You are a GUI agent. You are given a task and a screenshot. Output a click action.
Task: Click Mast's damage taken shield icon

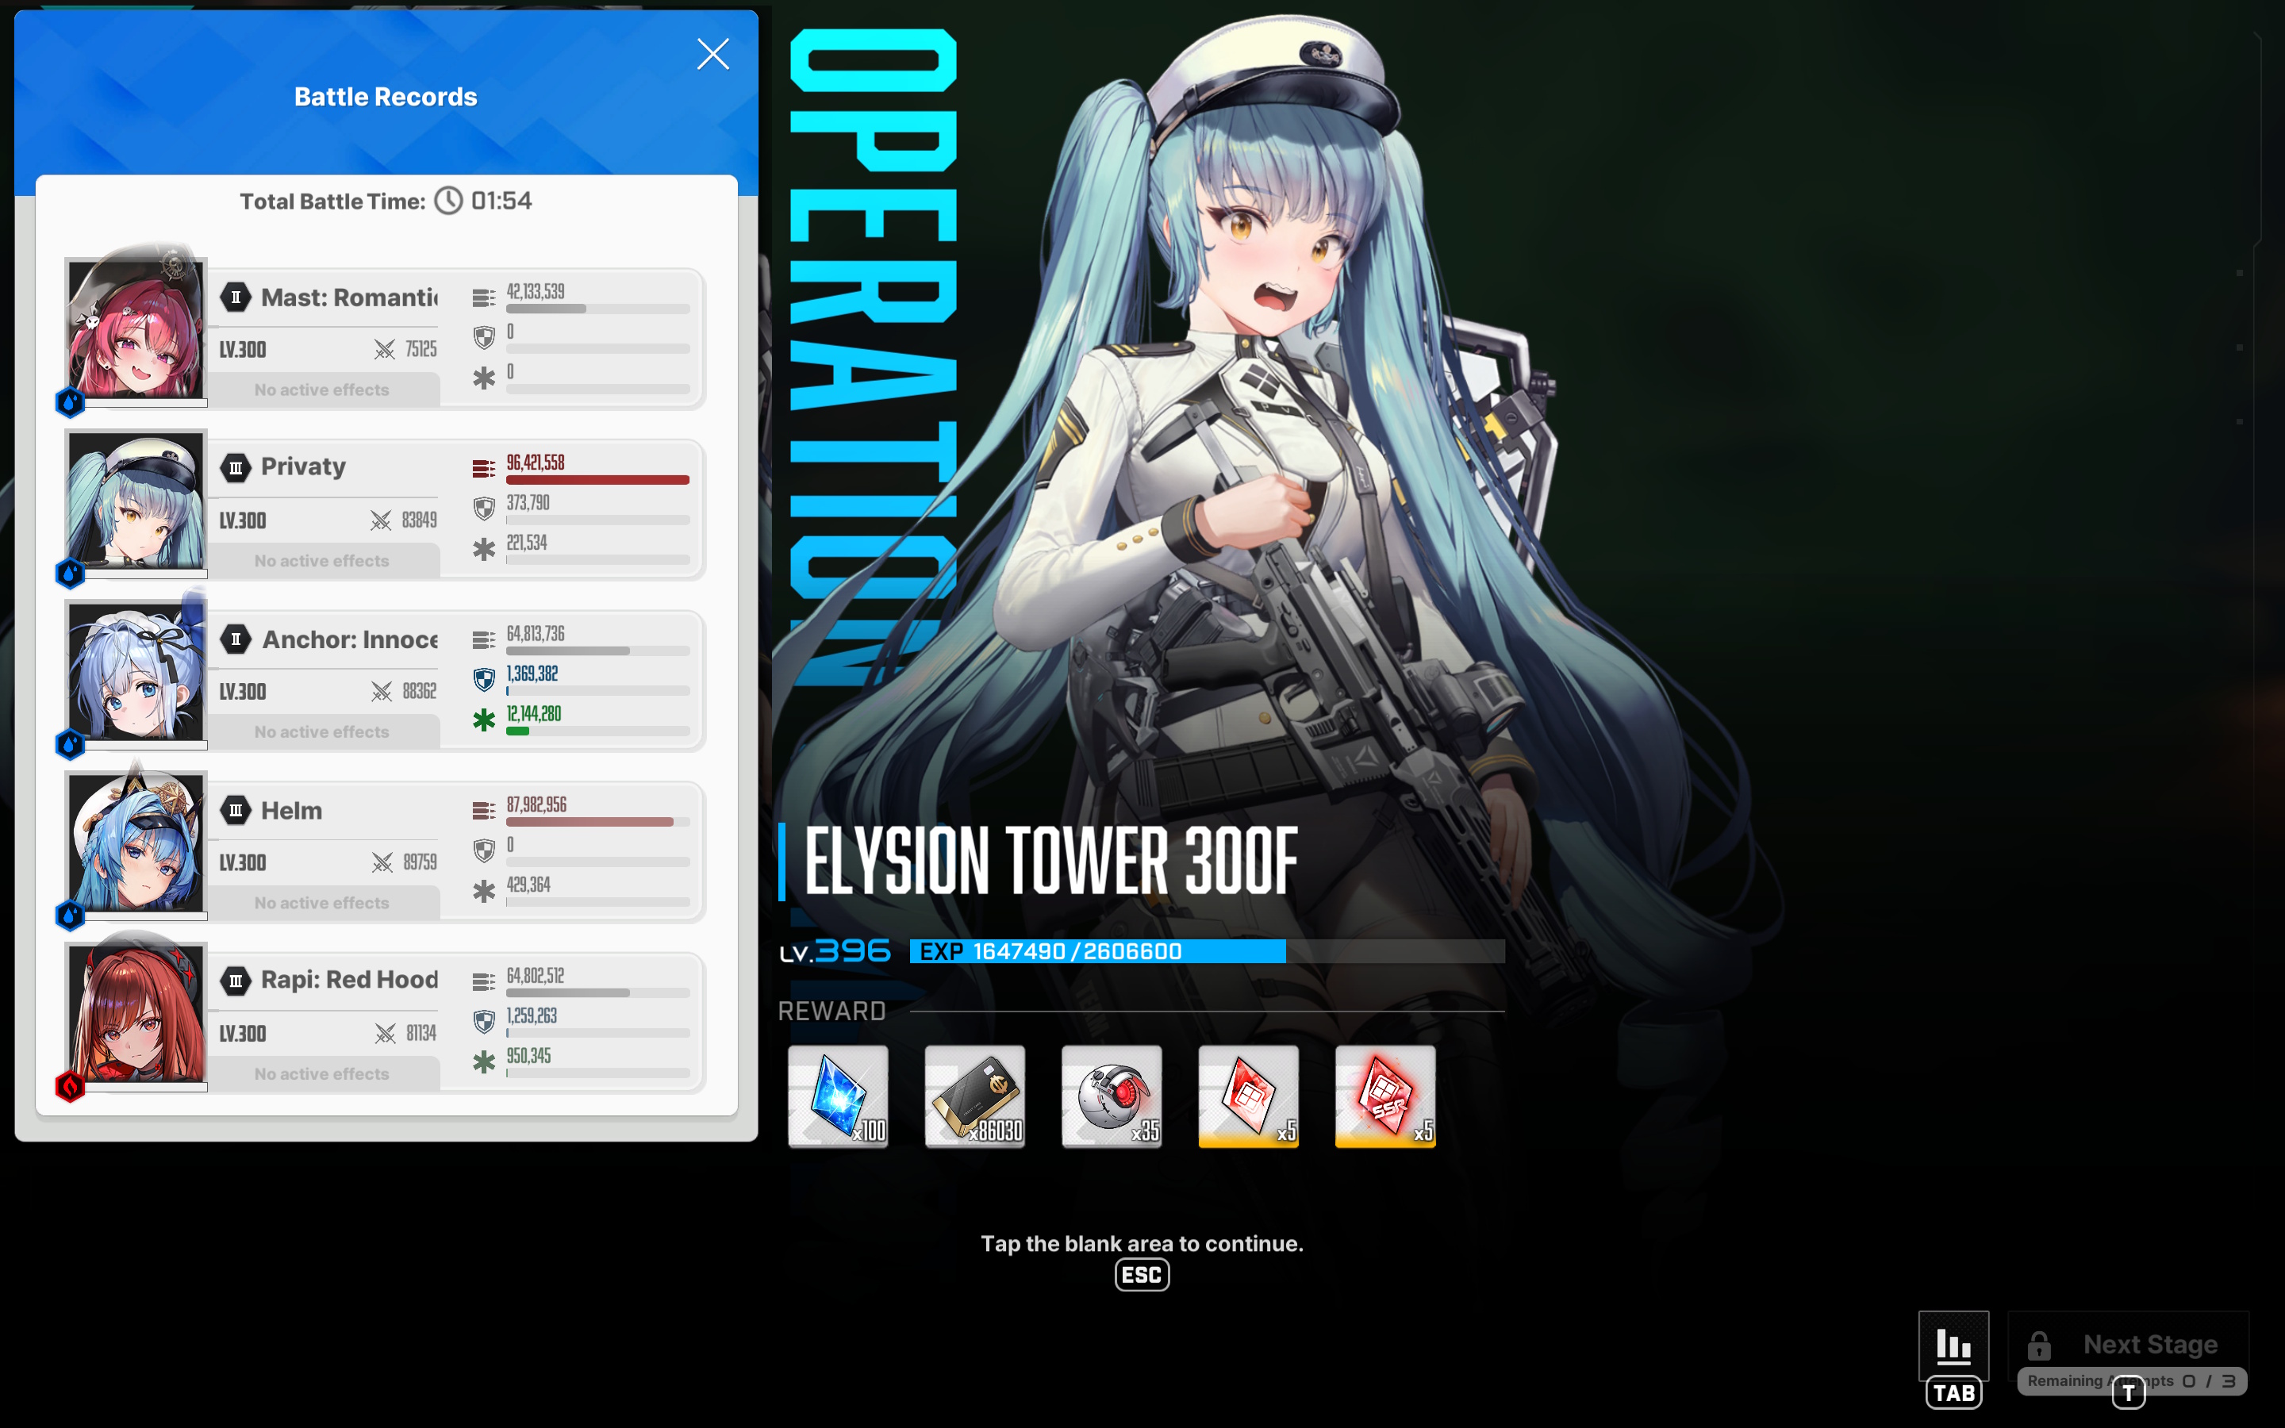point(483,338)
